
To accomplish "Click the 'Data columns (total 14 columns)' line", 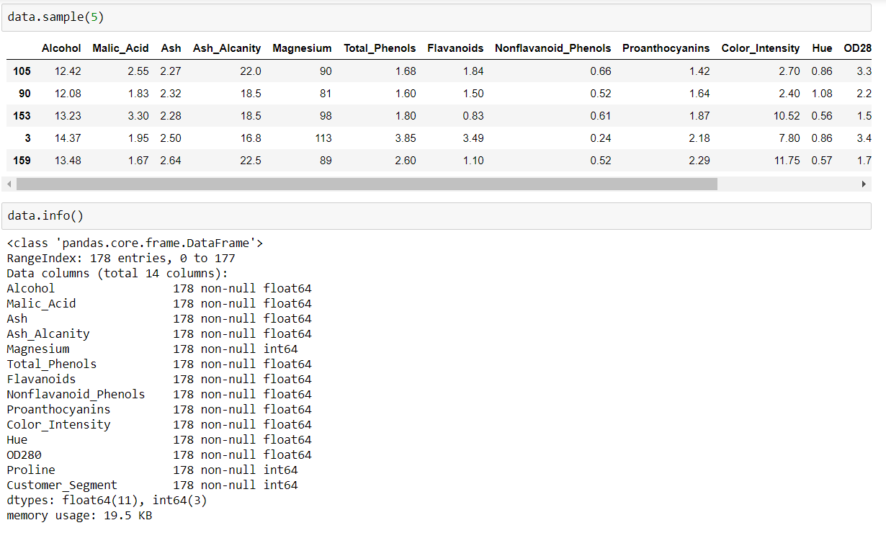I will pos(117,273).
